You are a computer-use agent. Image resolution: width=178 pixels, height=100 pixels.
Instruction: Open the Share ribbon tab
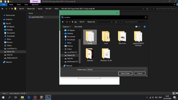[19, 4]
